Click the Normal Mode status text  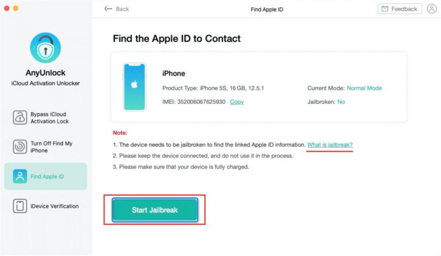(364, 88)
